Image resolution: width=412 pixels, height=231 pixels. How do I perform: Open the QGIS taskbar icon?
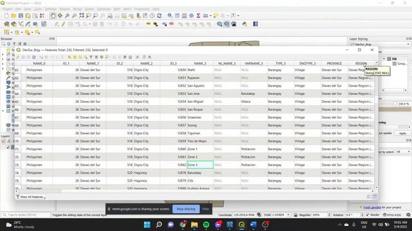tap(241, 225)
